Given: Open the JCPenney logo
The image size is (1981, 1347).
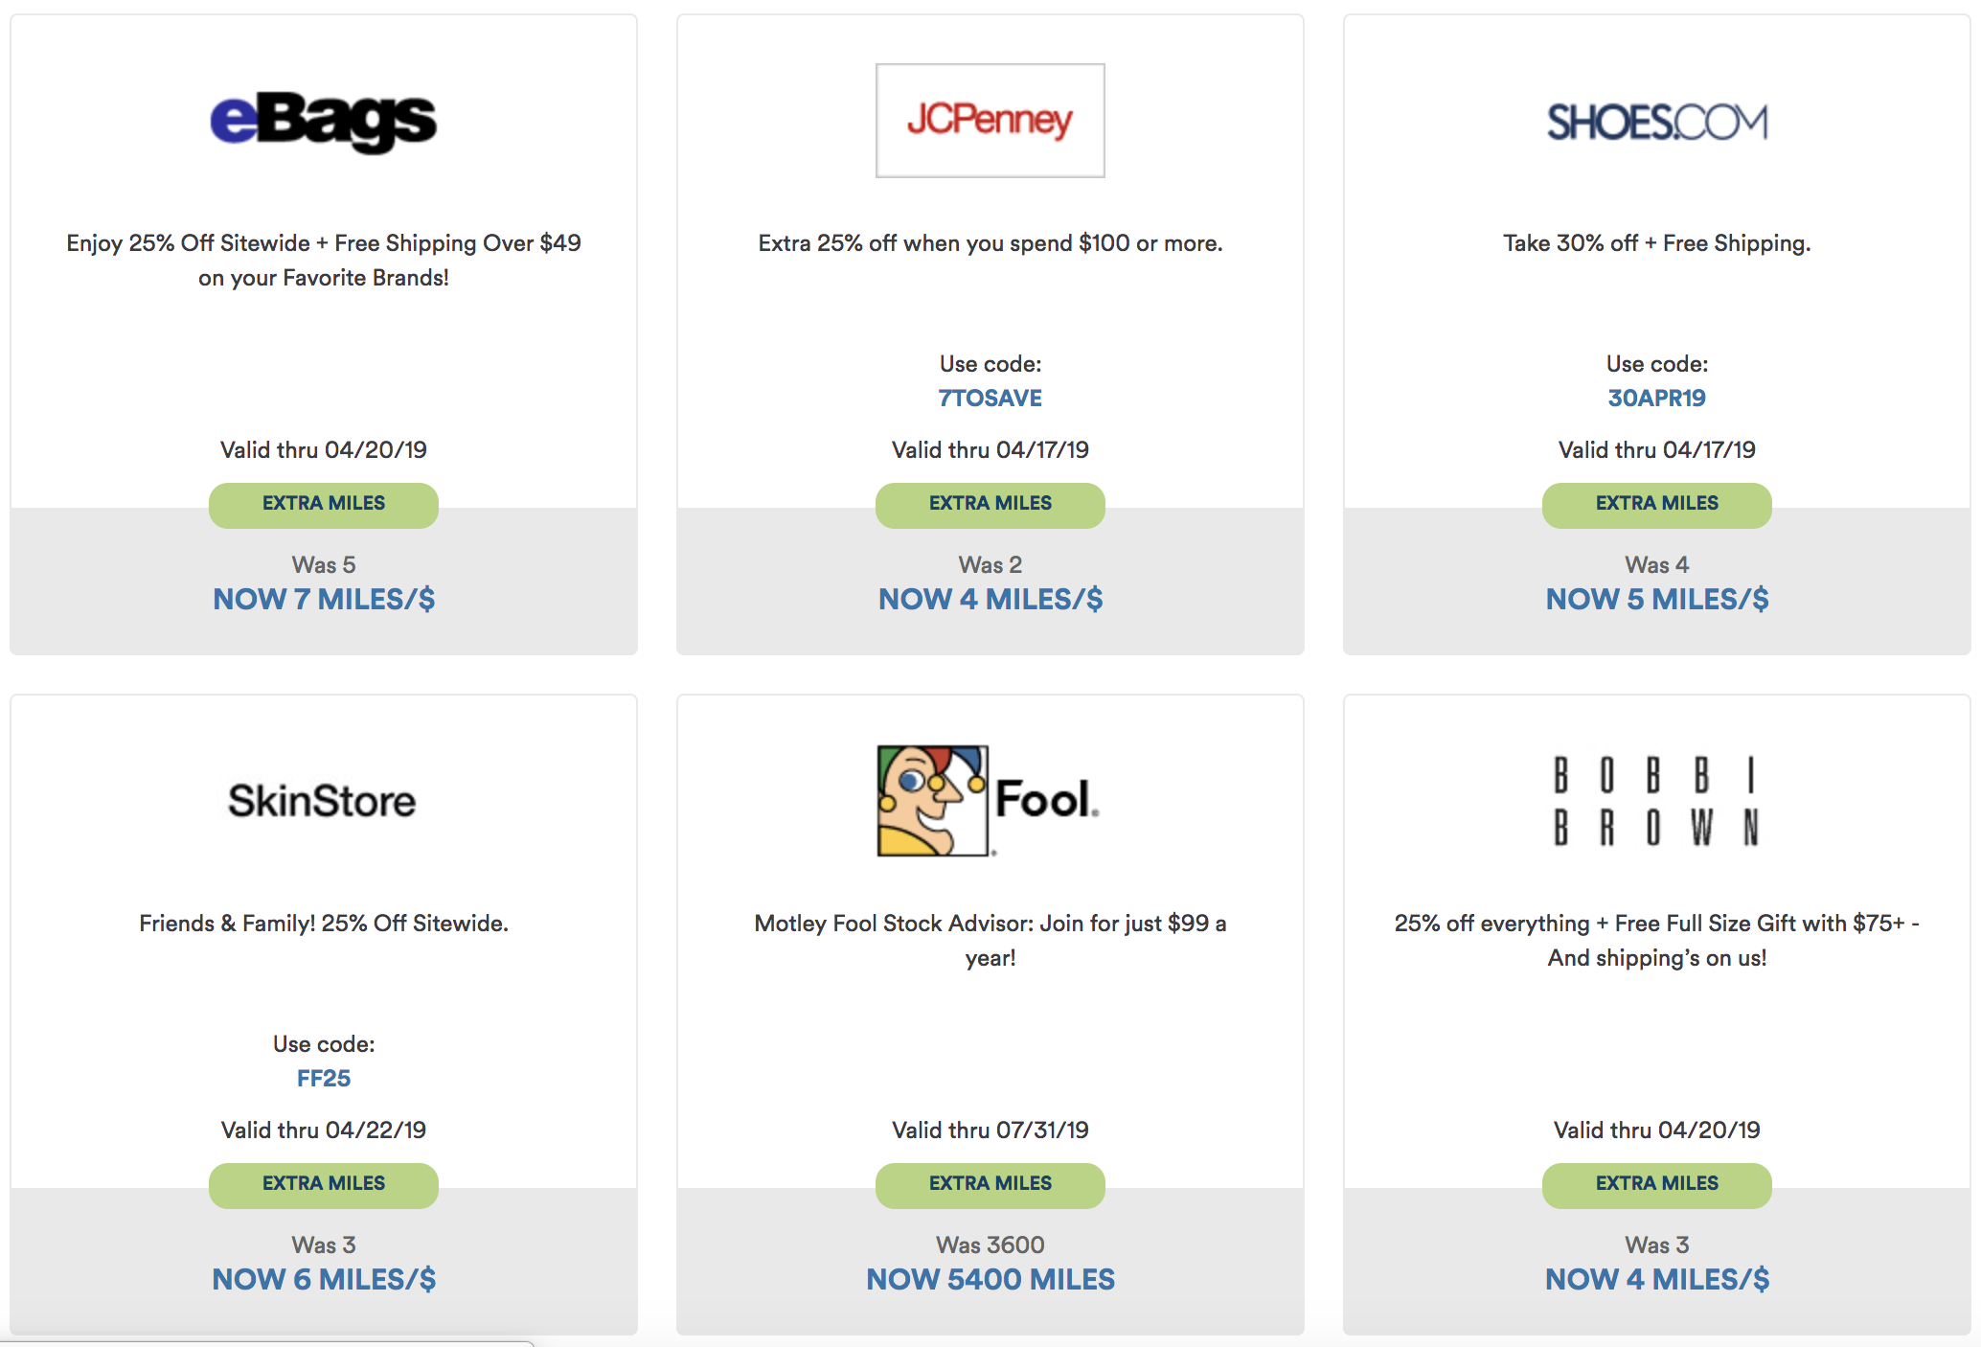Looking at the screenshot, I should (x=990, y=121).
